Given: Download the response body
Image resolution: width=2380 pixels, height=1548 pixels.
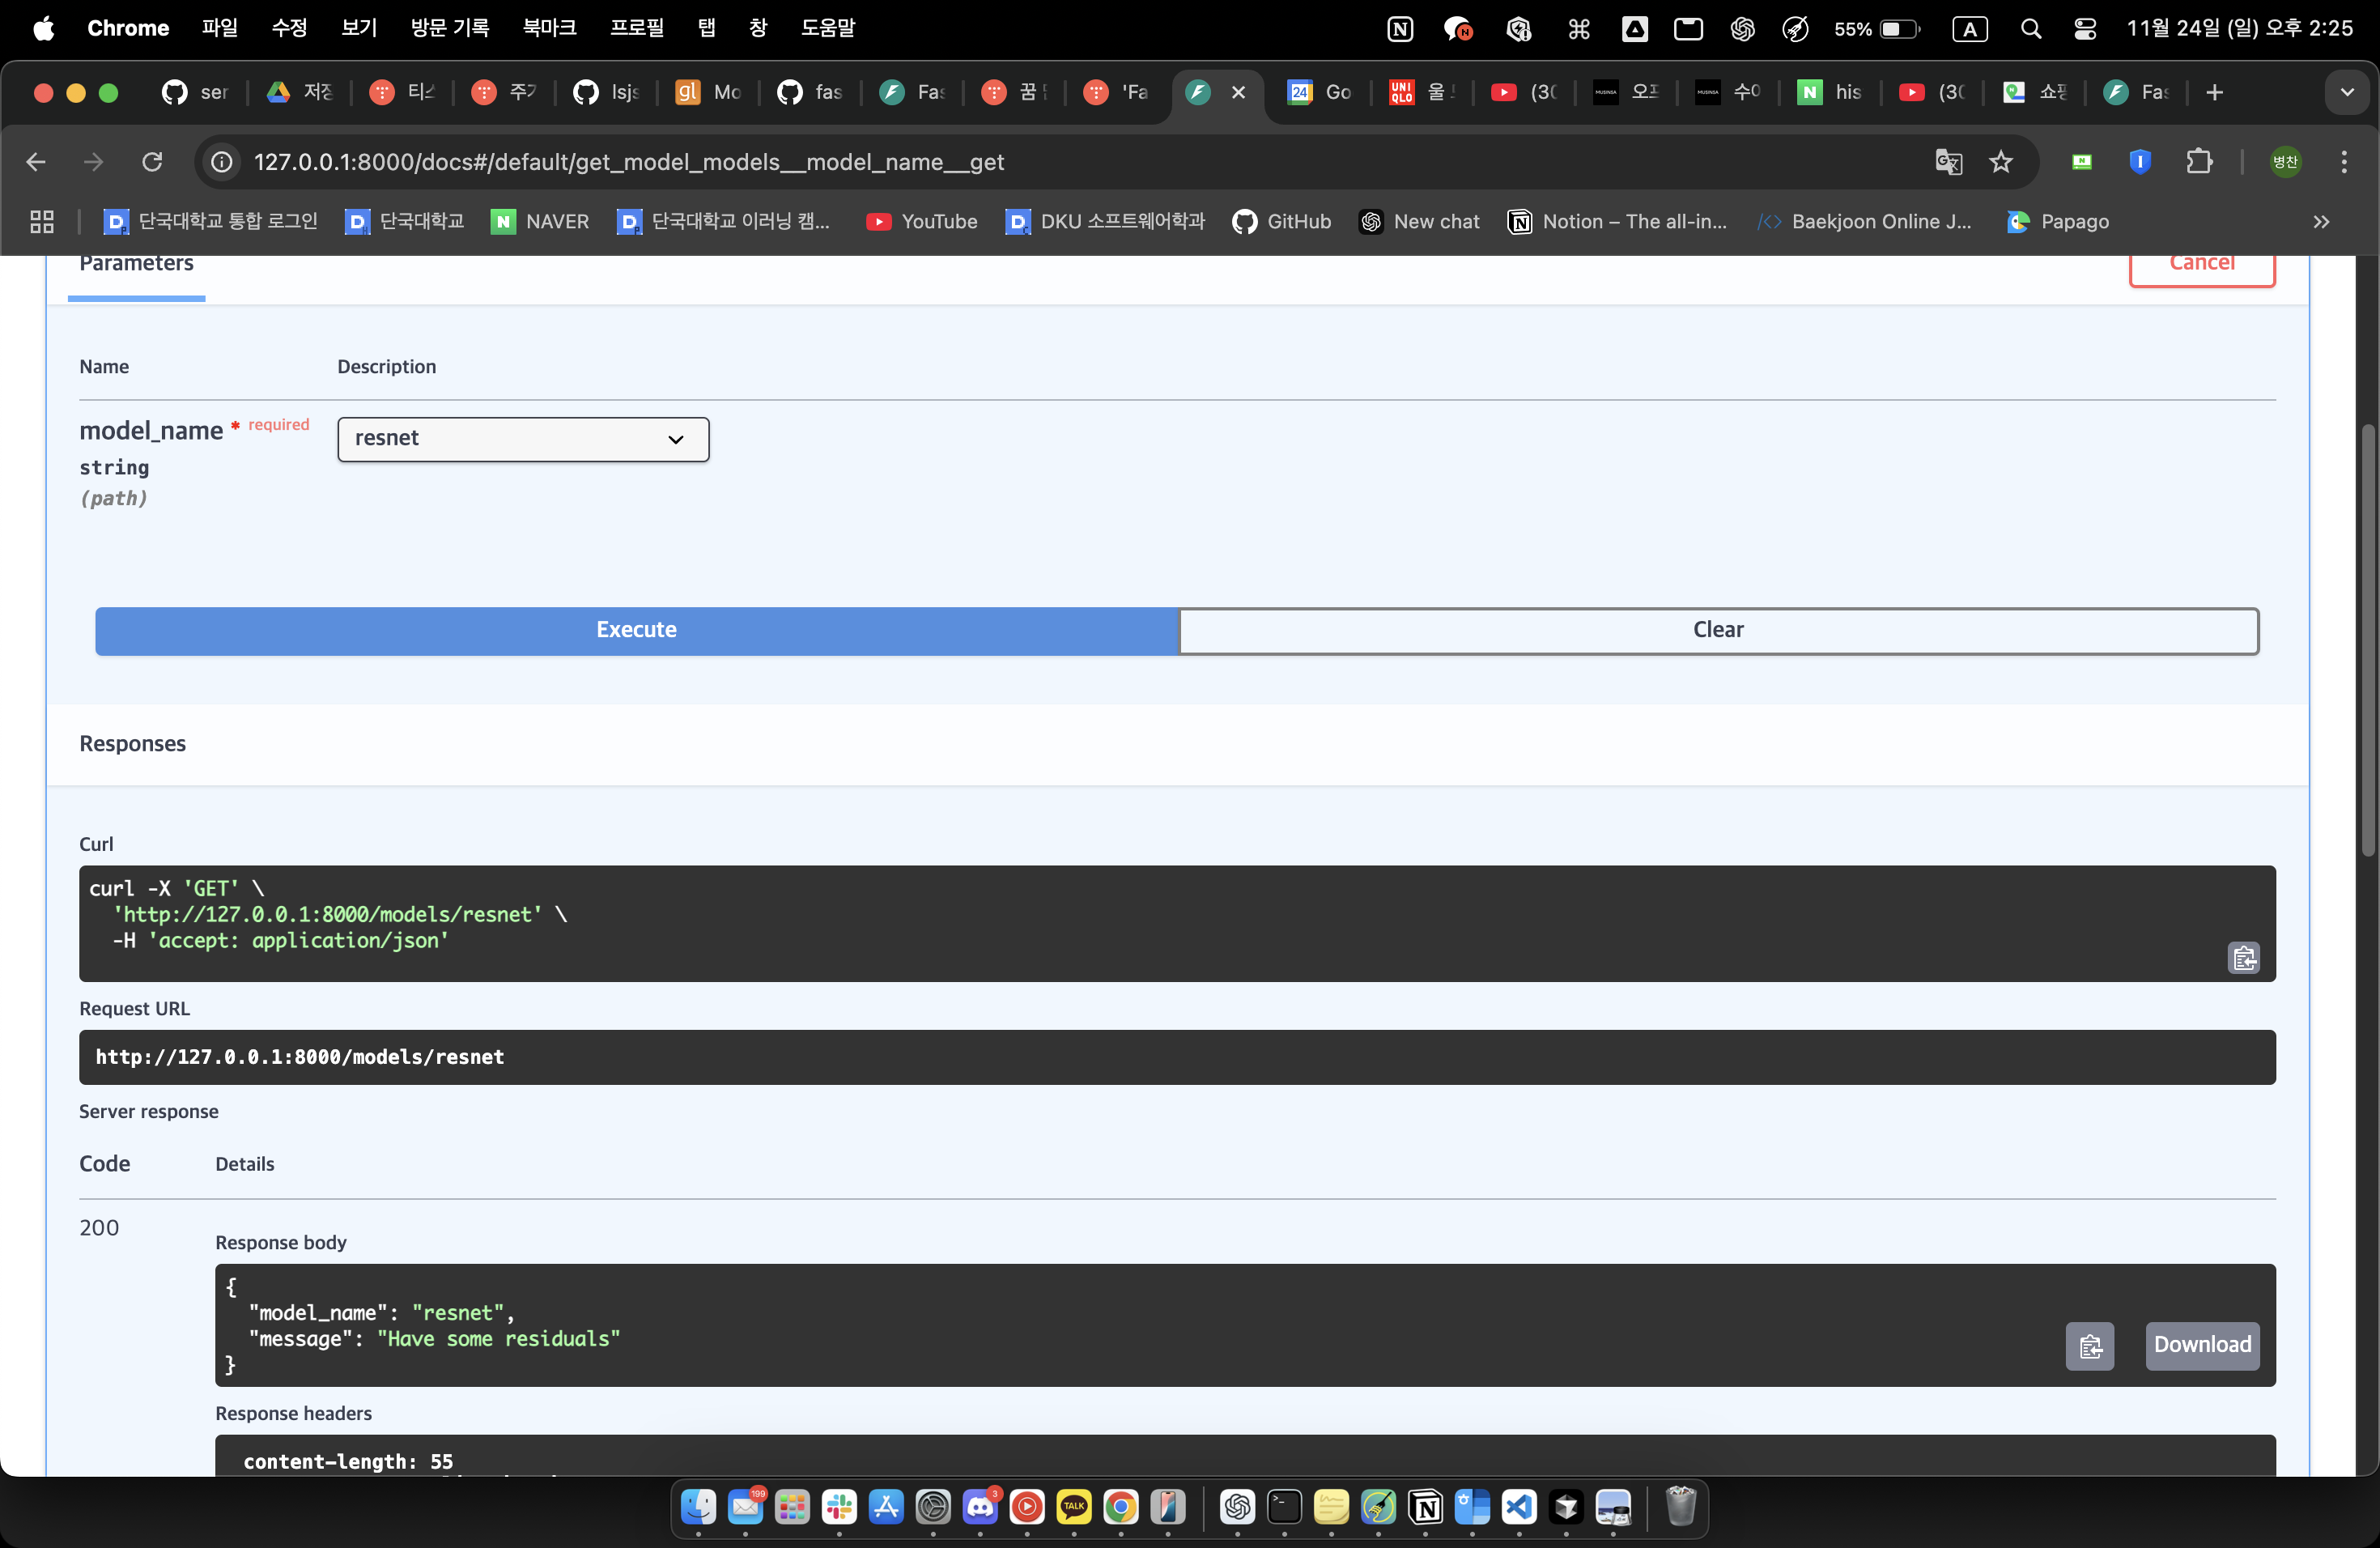Looking at the screenshot, I should tap(2201, 1344).
